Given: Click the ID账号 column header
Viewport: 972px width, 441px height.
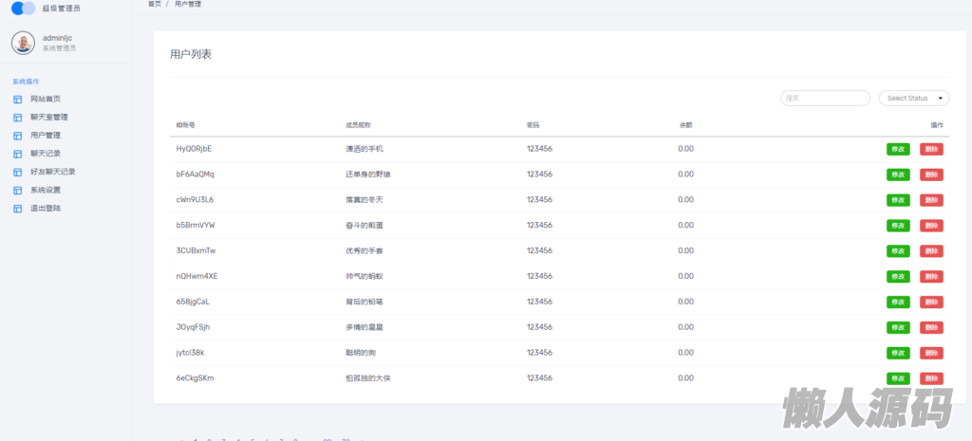Looking at the screenshot, I should click(185, 125).
